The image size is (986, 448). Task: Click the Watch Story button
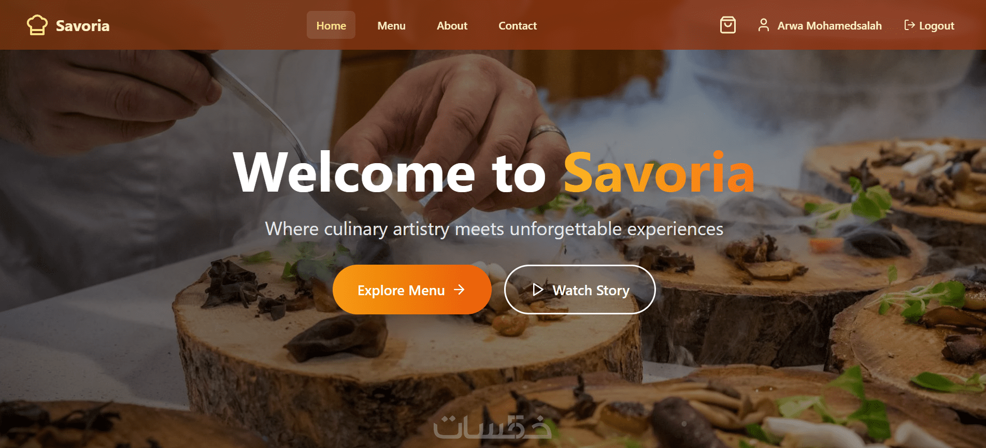tap(580, 290)
